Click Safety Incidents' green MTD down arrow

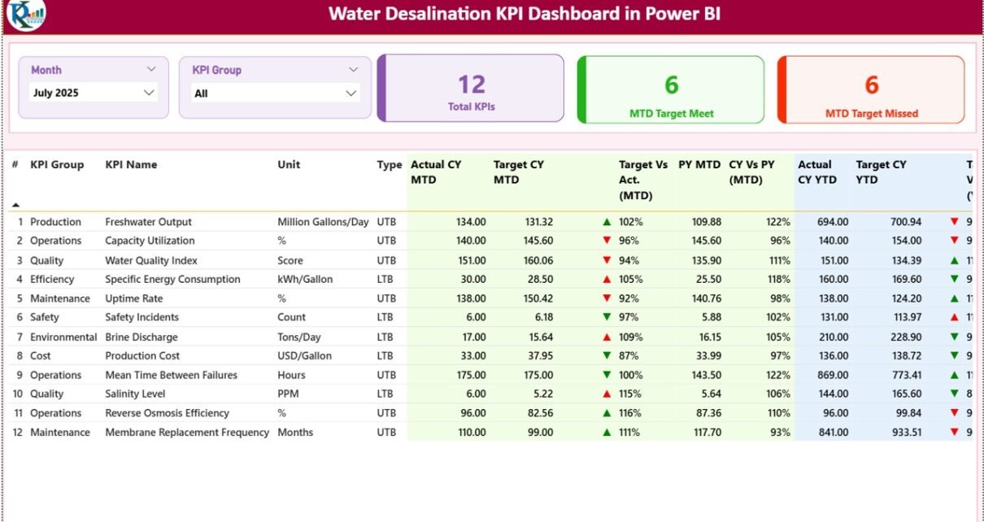pyautogui.click(x=606, y=318)
